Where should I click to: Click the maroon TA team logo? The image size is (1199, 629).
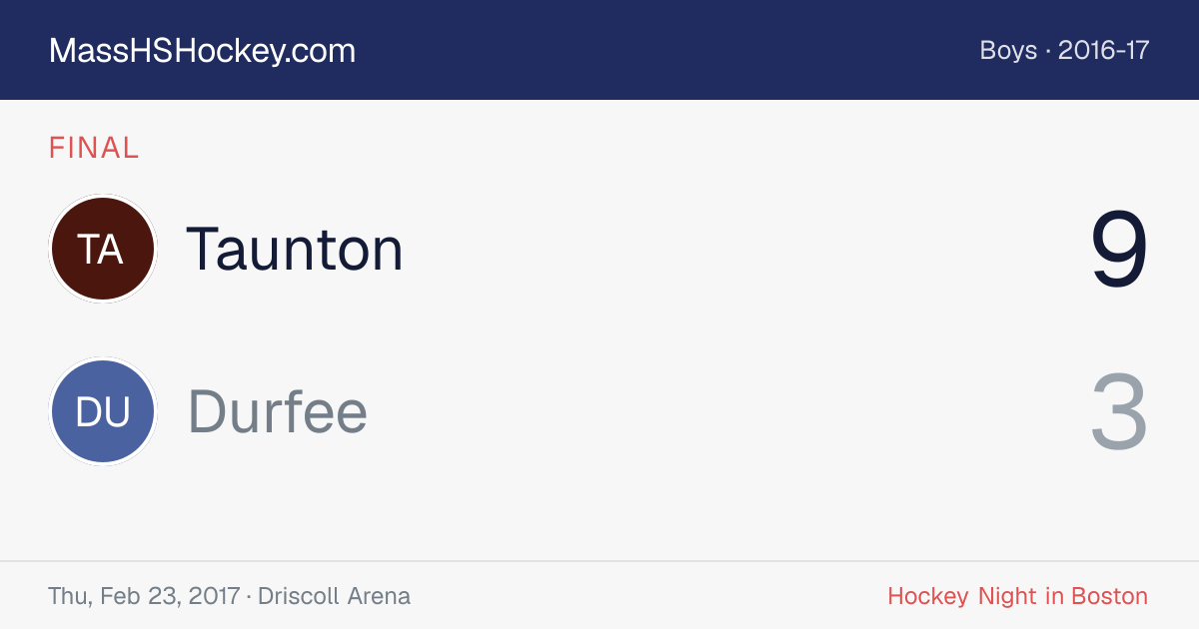point(102,249)
